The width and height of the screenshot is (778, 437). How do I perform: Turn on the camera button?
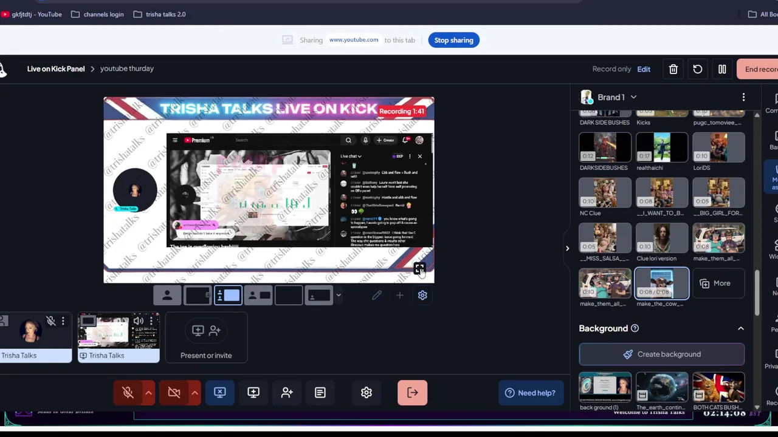pos(174,393)
